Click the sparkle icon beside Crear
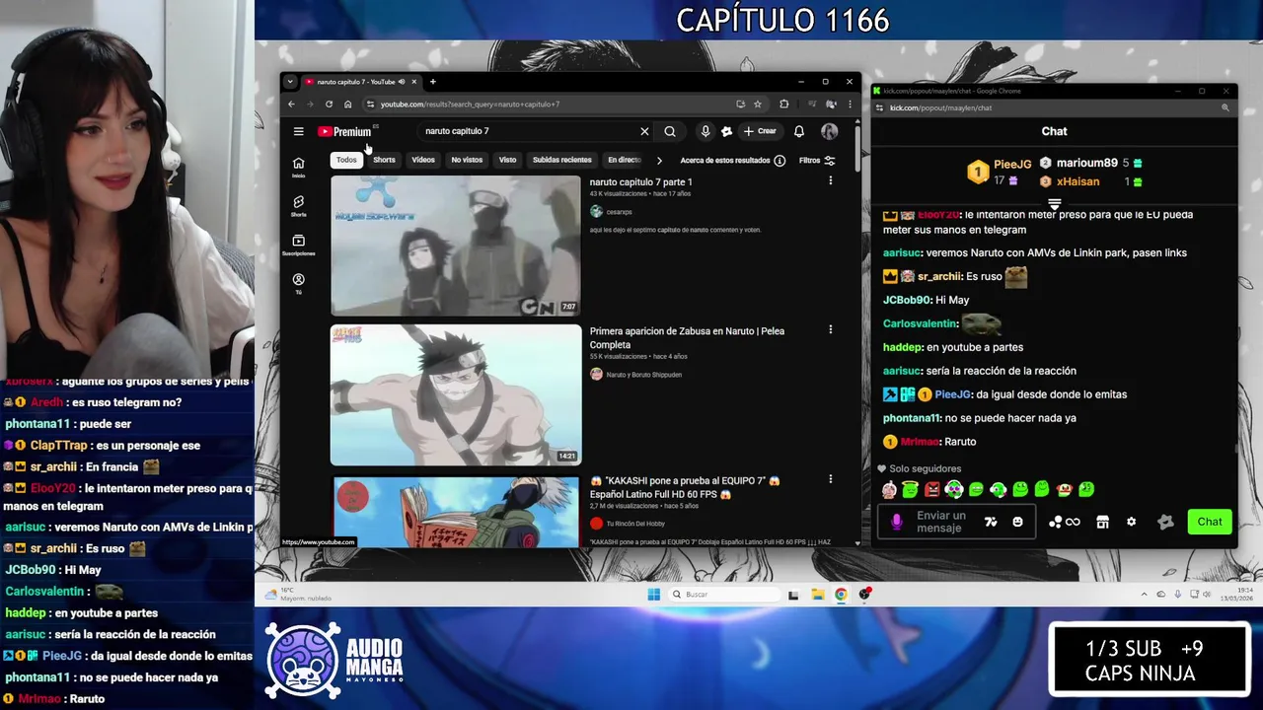The image size is (1263, 710). click(x=727, y=131)
